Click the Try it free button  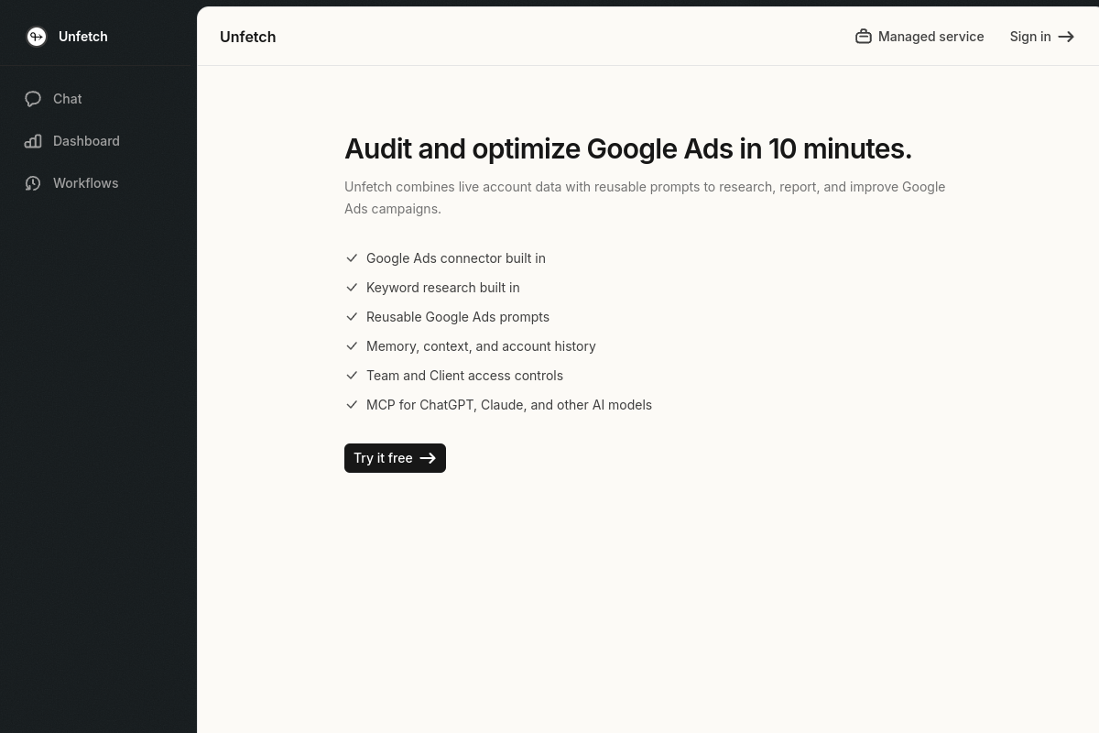point(395,458)
